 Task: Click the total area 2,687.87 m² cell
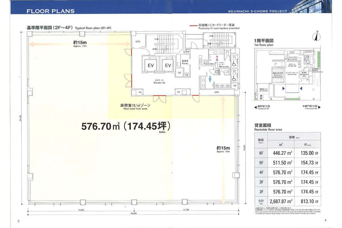click(283, 201)
